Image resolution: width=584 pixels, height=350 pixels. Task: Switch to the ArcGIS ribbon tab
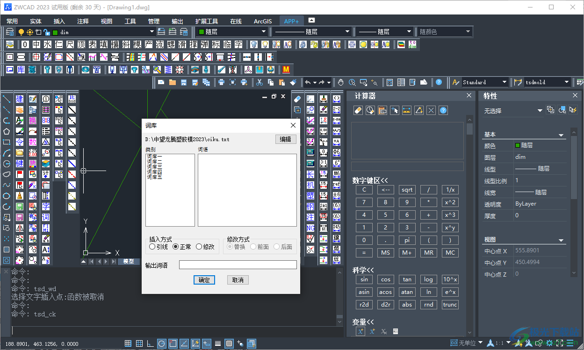click(x=262, y=21)
